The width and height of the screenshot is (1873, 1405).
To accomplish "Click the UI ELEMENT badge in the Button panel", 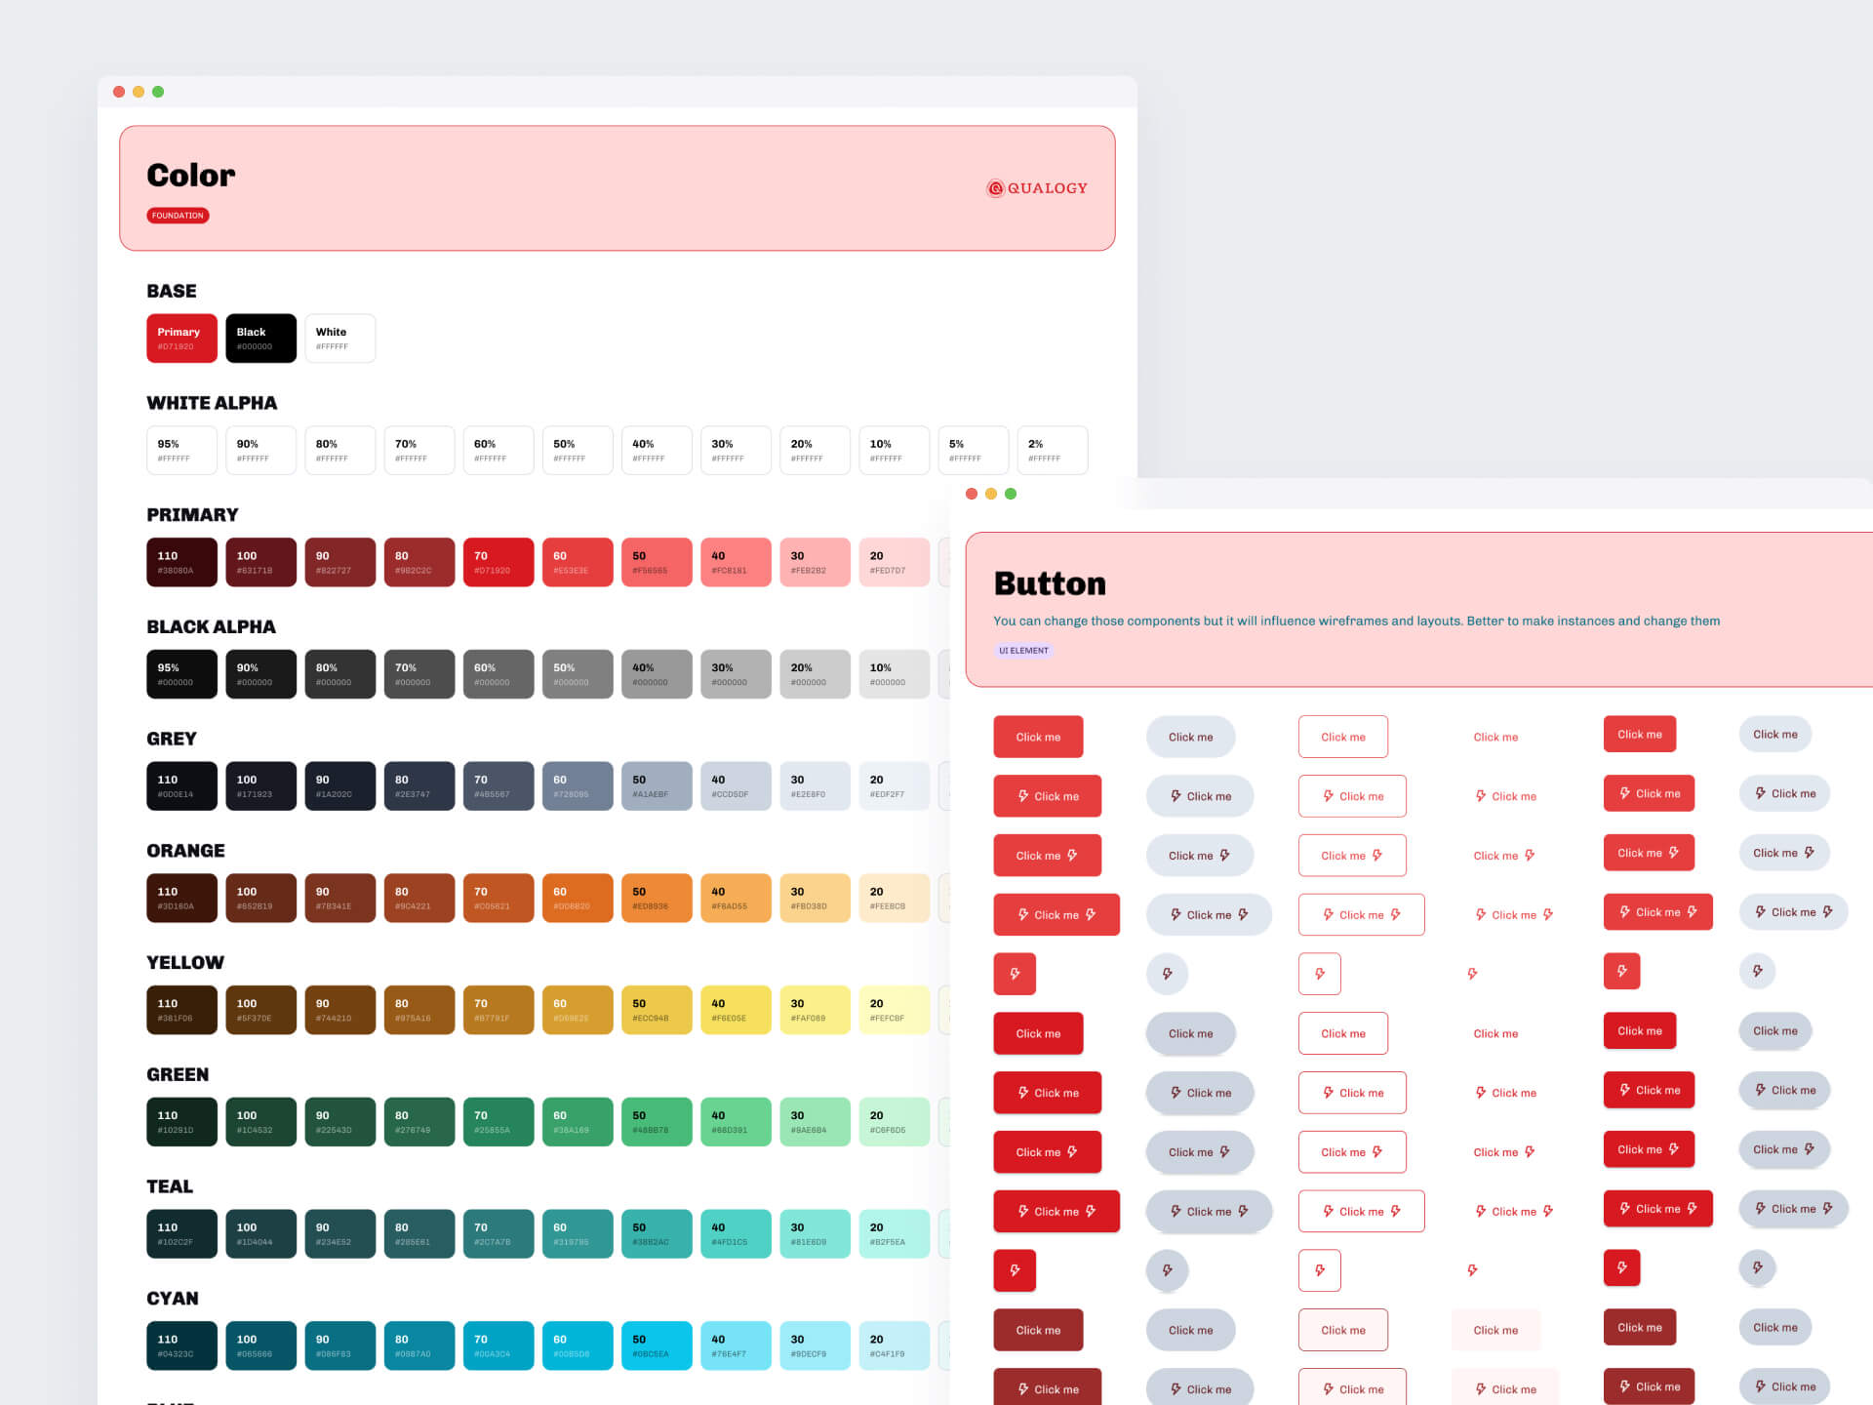I will pos(1023,650).
